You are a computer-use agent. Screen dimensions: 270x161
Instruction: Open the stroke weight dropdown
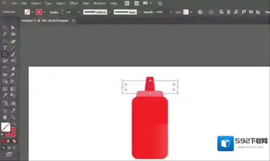tap(79, 12)
